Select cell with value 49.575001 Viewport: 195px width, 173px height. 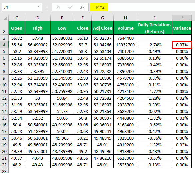coord(38,151)
